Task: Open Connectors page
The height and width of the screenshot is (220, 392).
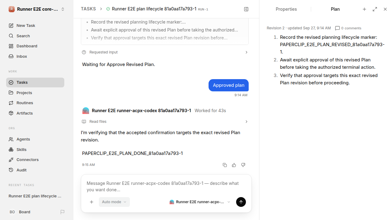Action: tap(35, 160)
